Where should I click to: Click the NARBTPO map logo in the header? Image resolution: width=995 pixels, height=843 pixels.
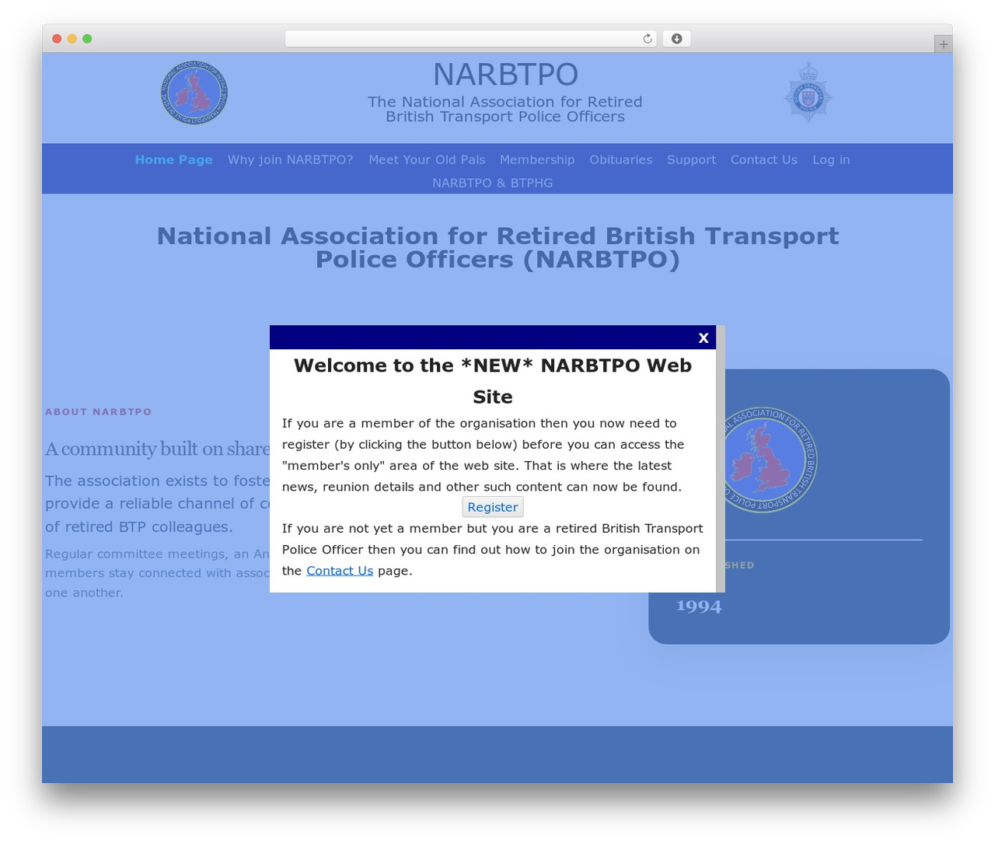coord(194,93)
